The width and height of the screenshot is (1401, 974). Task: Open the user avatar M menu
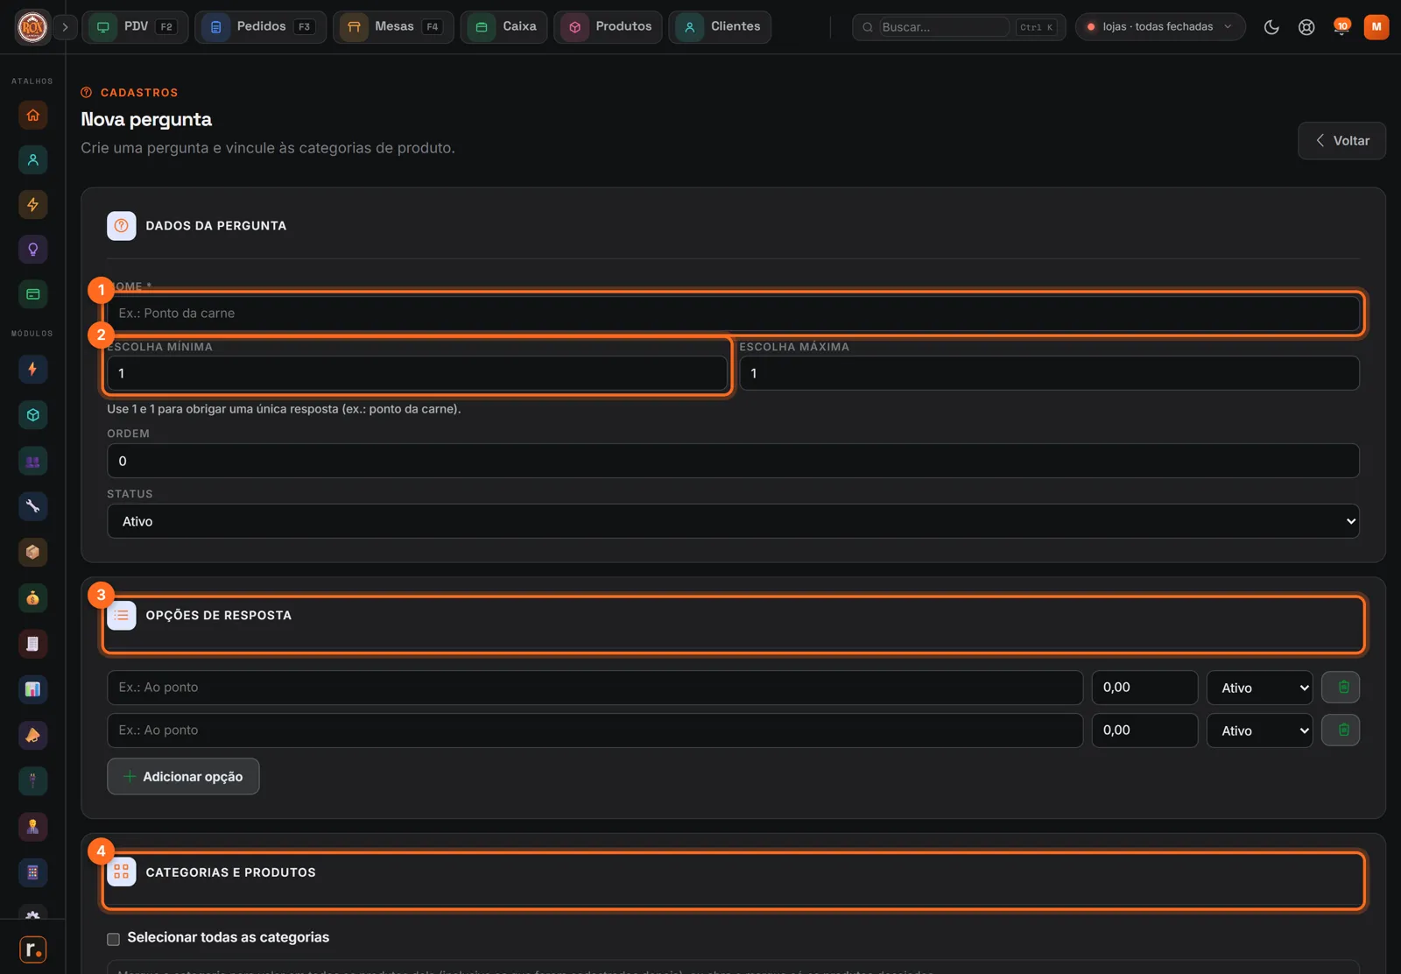[1376, 27]
